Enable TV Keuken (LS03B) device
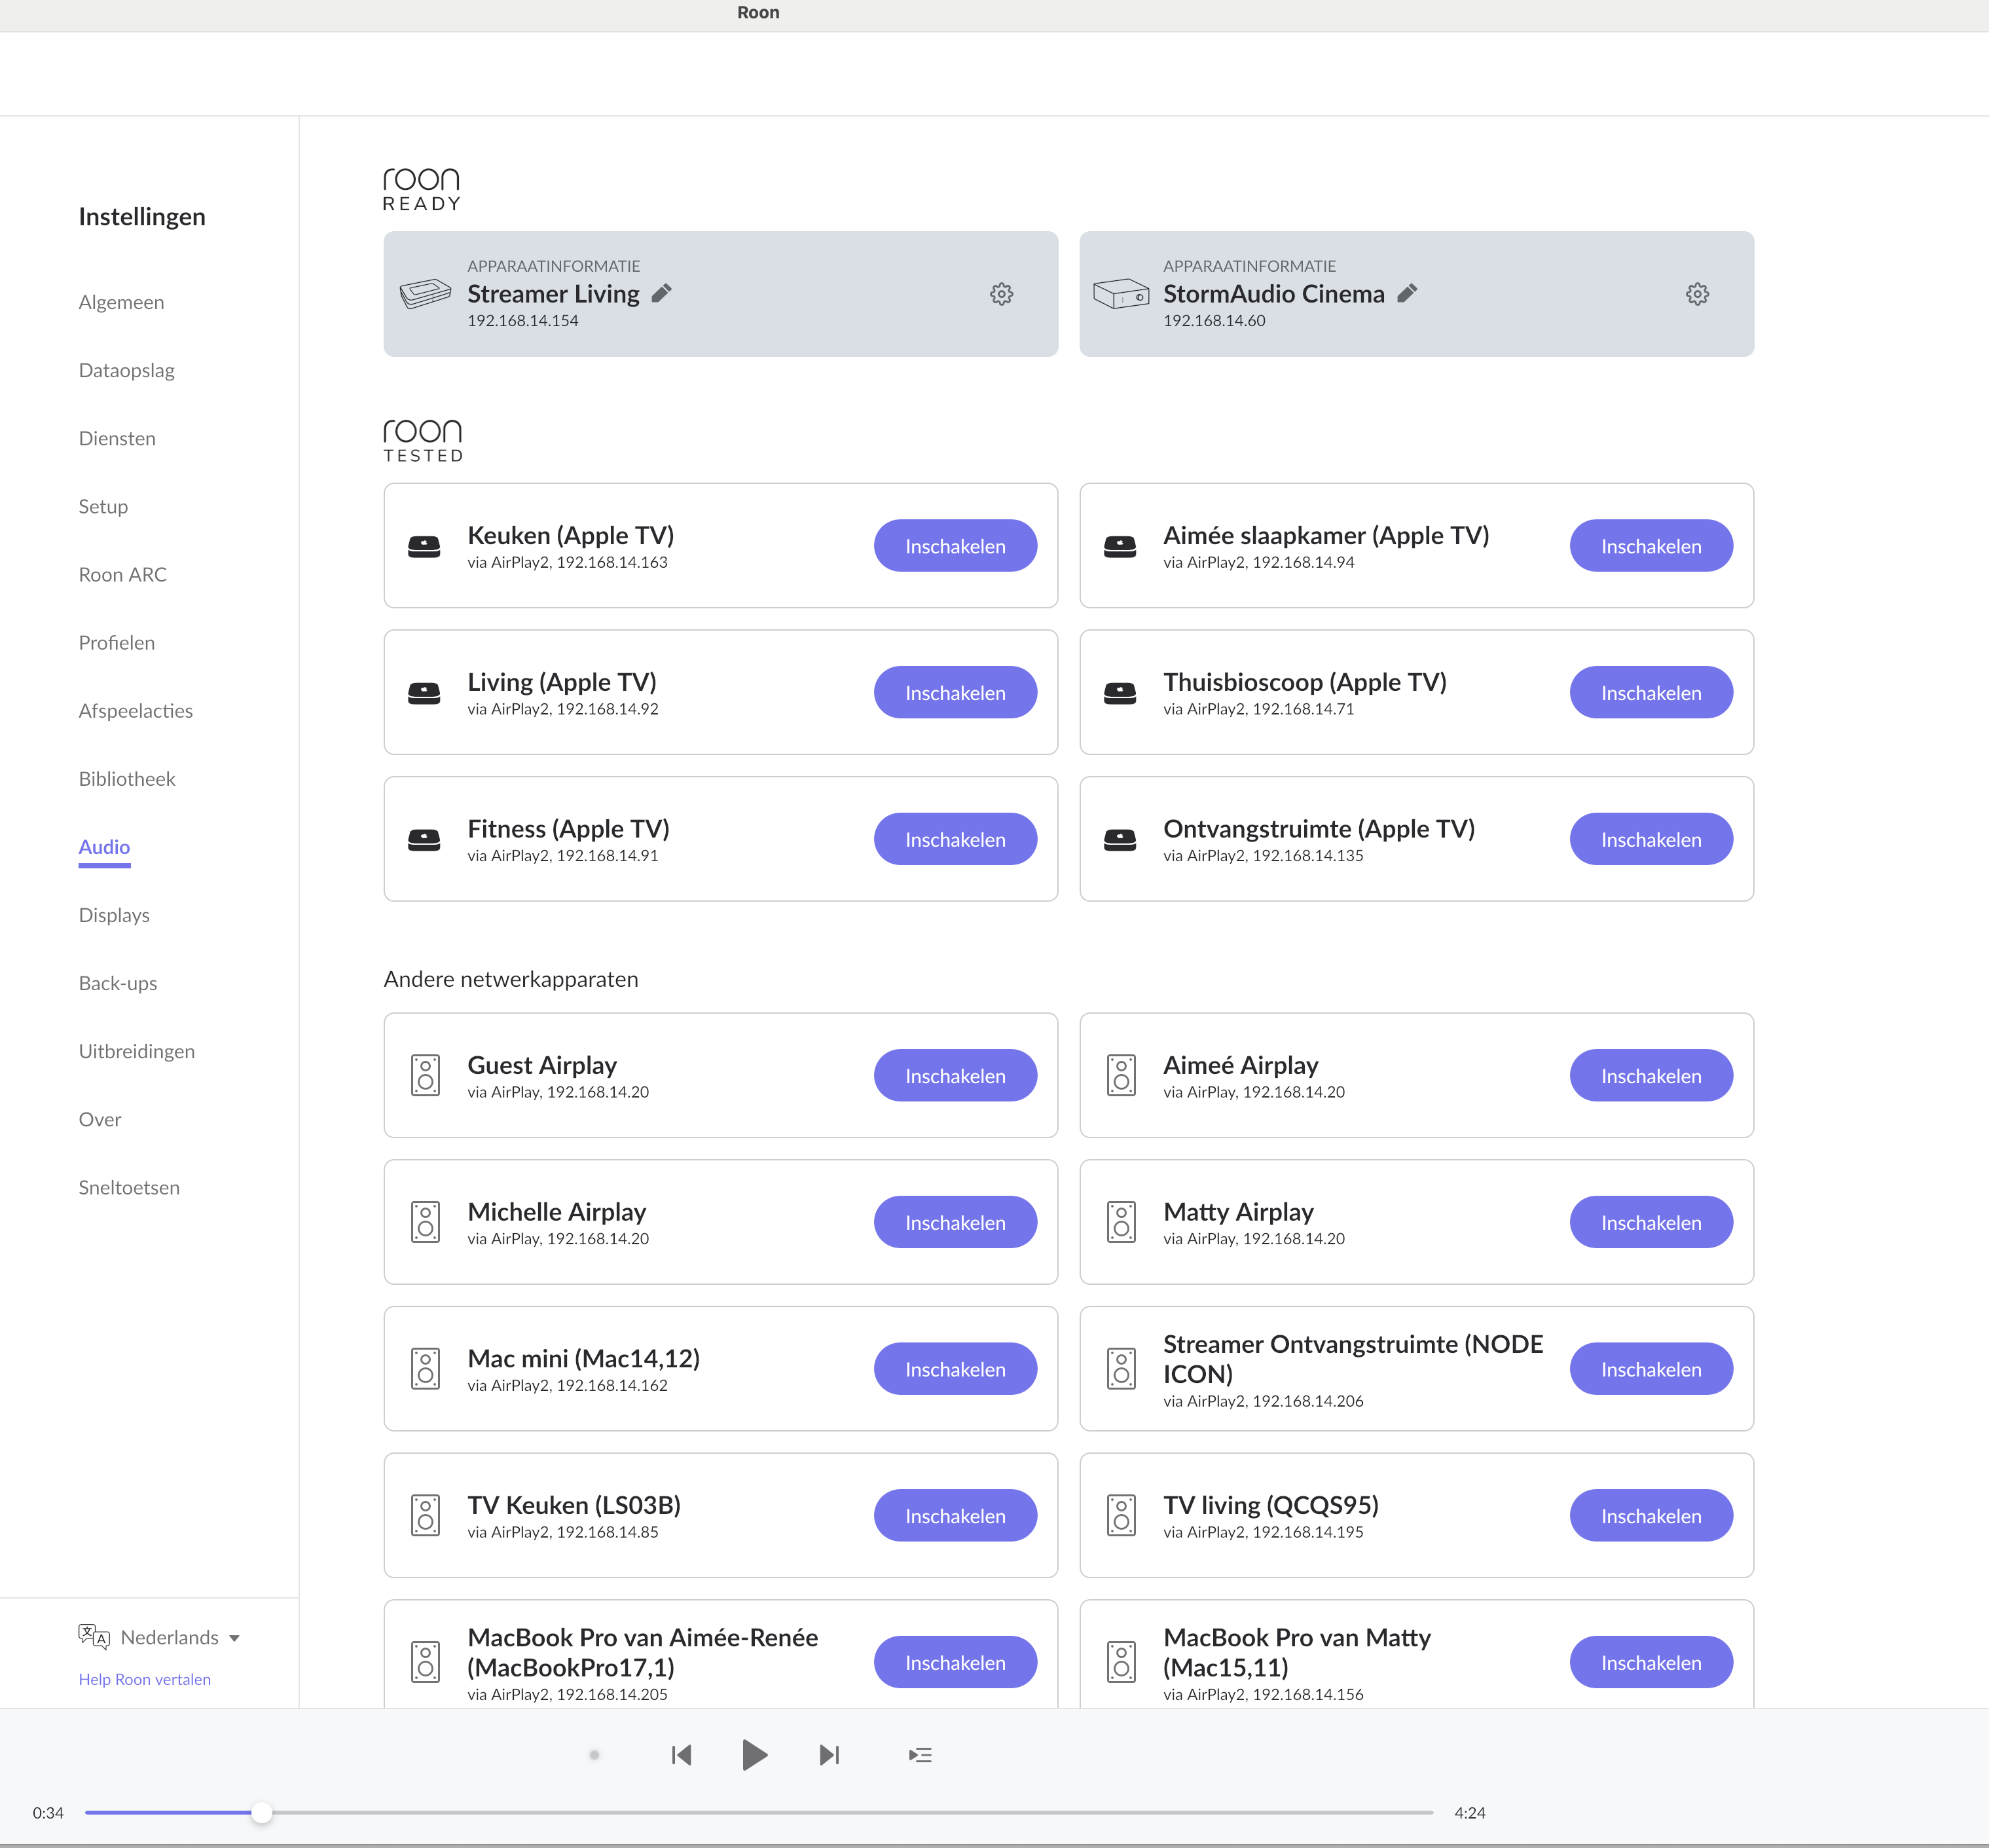Viewport: 1989px width, 1848px height. [x=955, y=1516]
